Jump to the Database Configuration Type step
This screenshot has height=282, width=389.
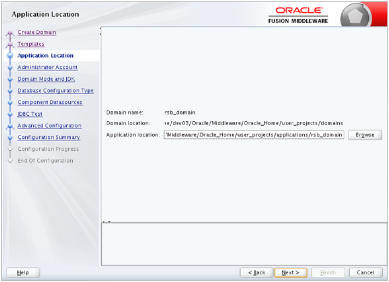pos(56,91)
